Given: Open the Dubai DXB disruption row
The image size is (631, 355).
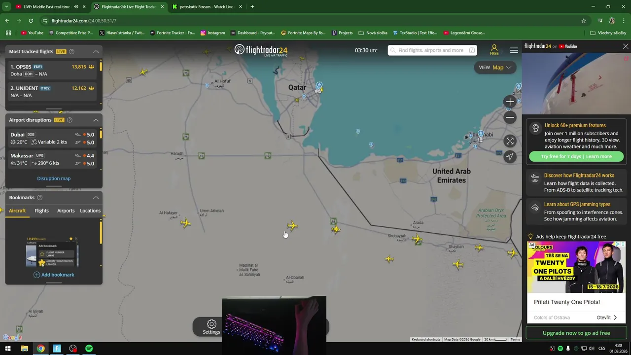Looking at the screenshot, I should pyautogui.click(x=52, y=138).
